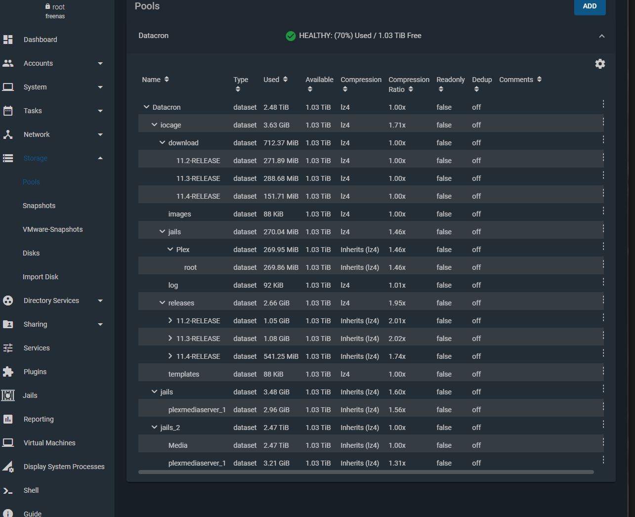
Task: Click the Tasks calendar icon
Action: [8, 111]
